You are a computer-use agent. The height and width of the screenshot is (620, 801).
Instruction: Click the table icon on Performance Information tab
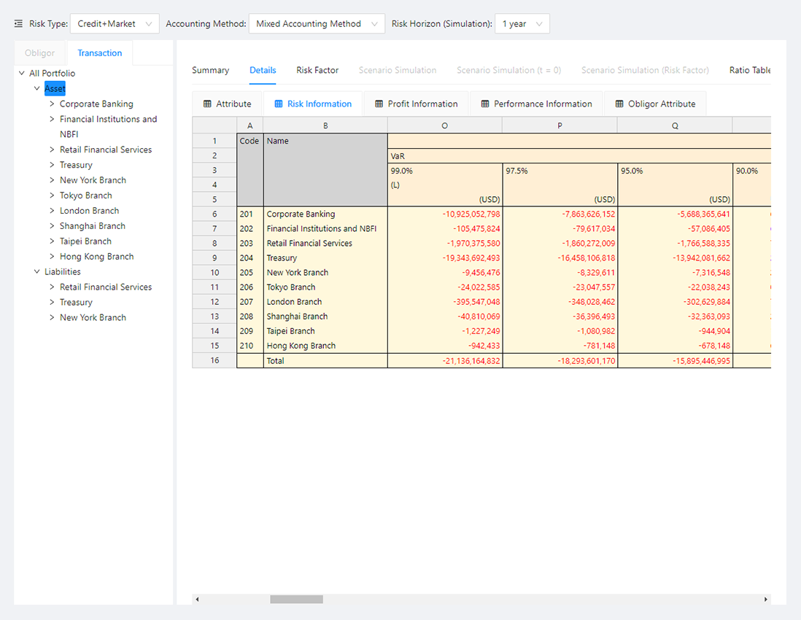[x=485, y=104]
